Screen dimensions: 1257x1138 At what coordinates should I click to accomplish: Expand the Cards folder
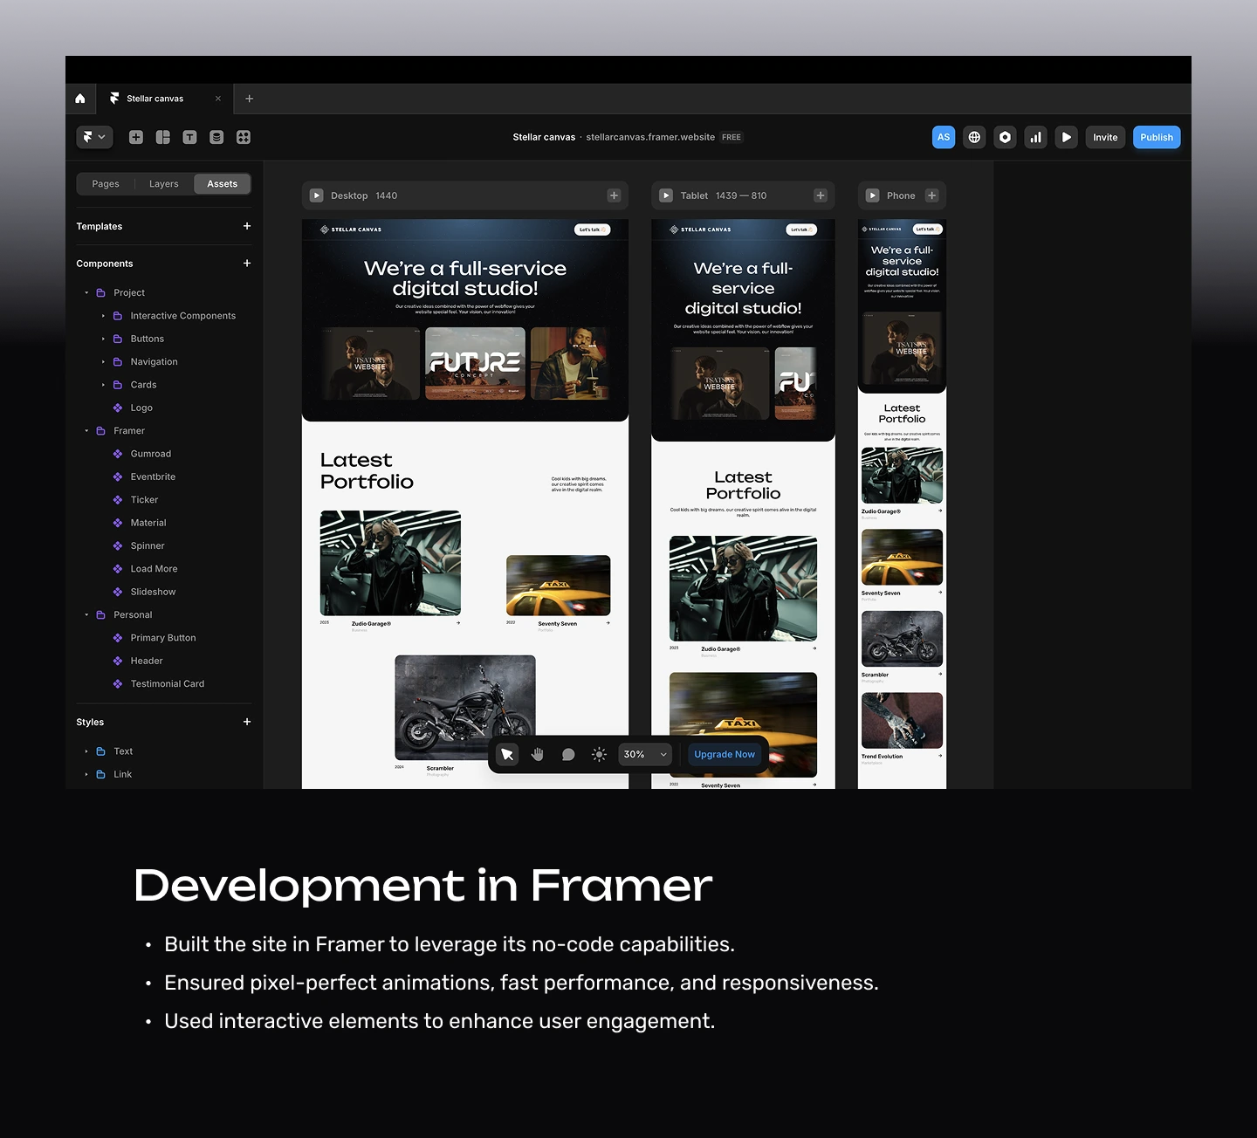coord(103,385)
